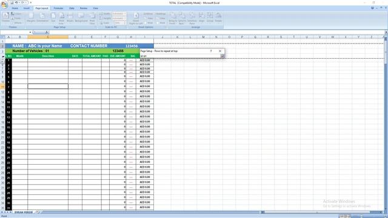
Task: Toggle Headings Print checkbox
Action: click(158, 23)
